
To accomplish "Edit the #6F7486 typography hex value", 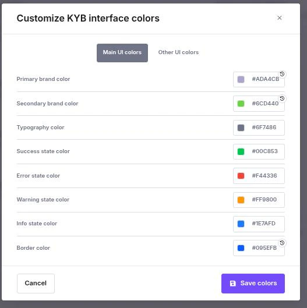I will click(264, 128).
